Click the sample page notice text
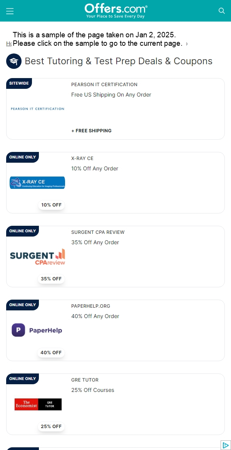The width and height of the screenshot is (231, 450). click(x=98, y=39)
